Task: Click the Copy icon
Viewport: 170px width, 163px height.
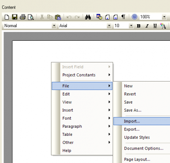Action: tap(50, 17)
